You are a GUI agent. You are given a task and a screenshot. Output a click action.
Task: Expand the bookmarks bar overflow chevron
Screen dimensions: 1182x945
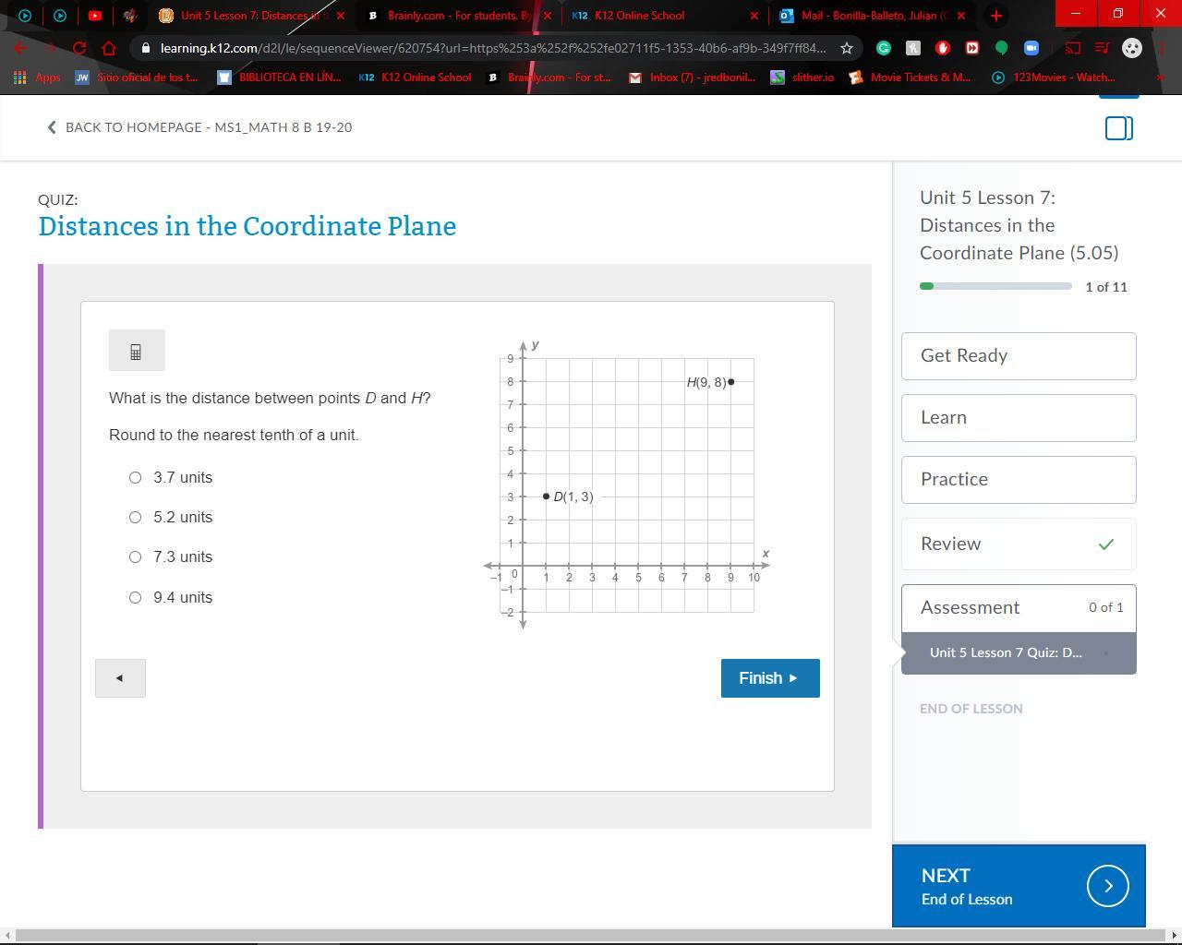1161,78
